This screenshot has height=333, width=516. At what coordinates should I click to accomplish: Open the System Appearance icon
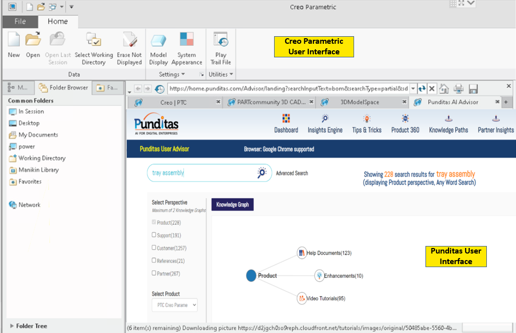(x=187, y=39)
